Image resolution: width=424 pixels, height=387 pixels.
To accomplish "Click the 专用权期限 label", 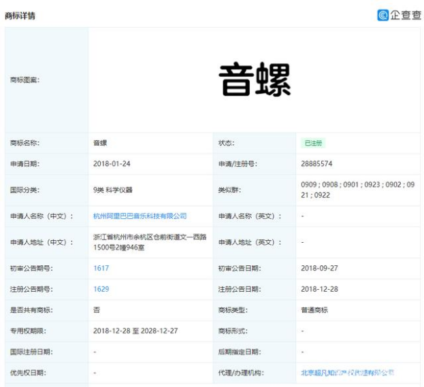I will point(28,331).
